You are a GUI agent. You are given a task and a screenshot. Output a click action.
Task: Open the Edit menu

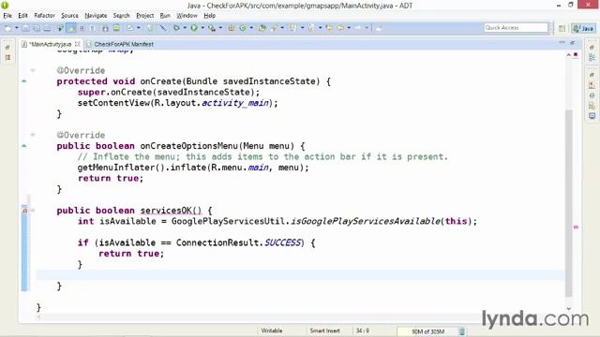tap(22, 16)
